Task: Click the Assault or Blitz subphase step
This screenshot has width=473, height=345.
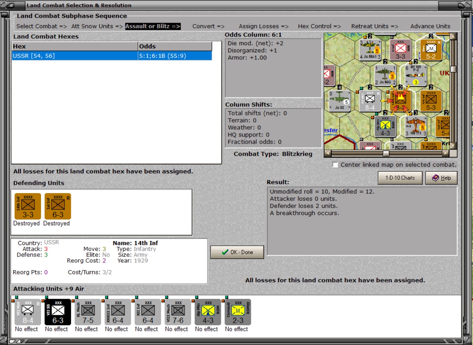Action: pyautogui.click(x=153, y=26)
